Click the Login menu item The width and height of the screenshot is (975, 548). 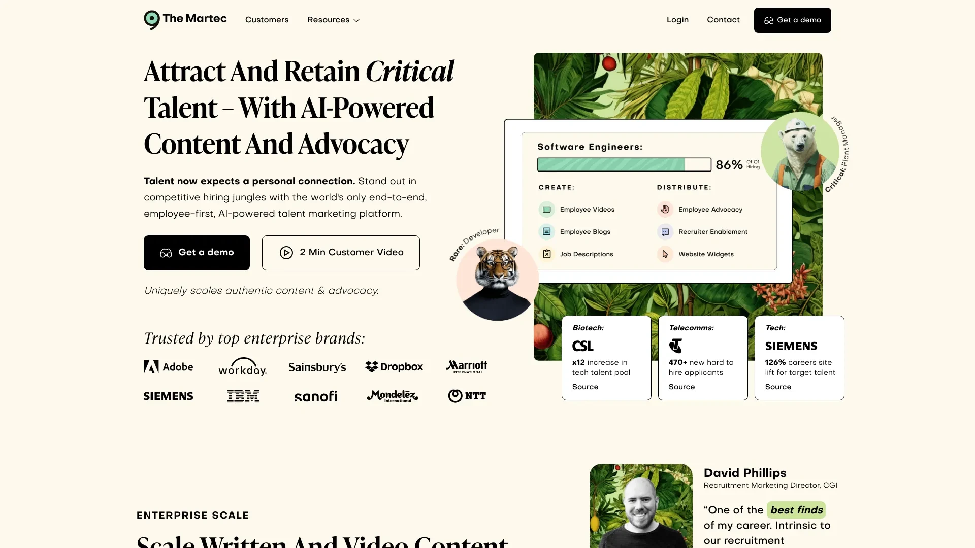pos(678,19)
